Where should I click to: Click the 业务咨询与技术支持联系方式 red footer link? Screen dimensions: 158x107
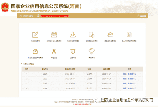click(x=82, y=104)
